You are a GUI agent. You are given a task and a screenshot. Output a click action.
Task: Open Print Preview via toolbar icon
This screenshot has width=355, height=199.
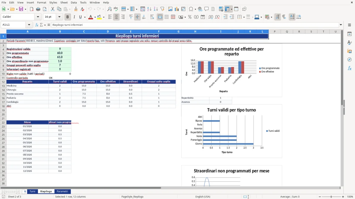coord(44,9)
